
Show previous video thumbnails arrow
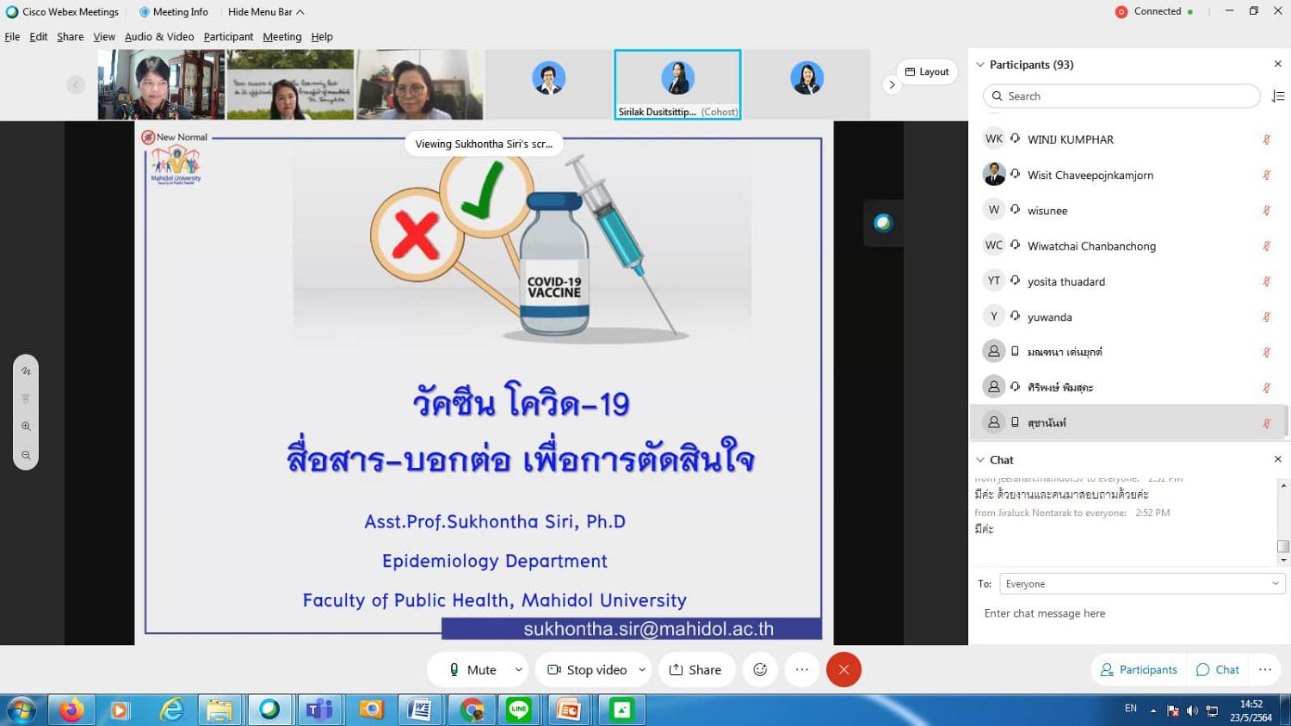point(76,84)
